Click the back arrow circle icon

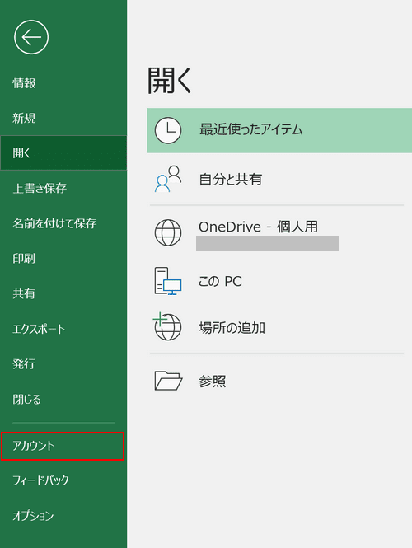pyautogui.click(x=31, y=37)
